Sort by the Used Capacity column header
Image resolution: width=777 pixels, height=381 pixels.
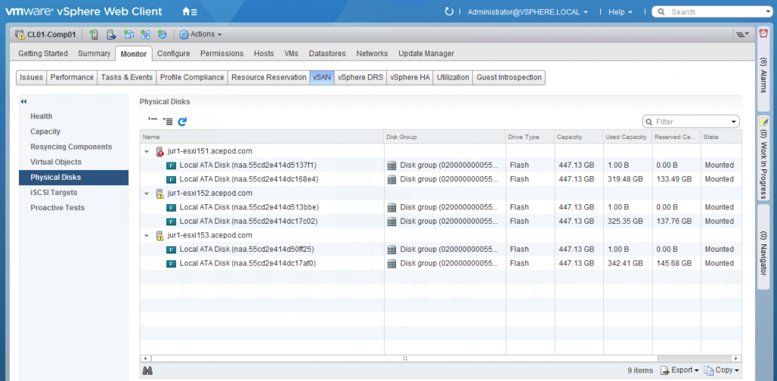pos(626,137)
